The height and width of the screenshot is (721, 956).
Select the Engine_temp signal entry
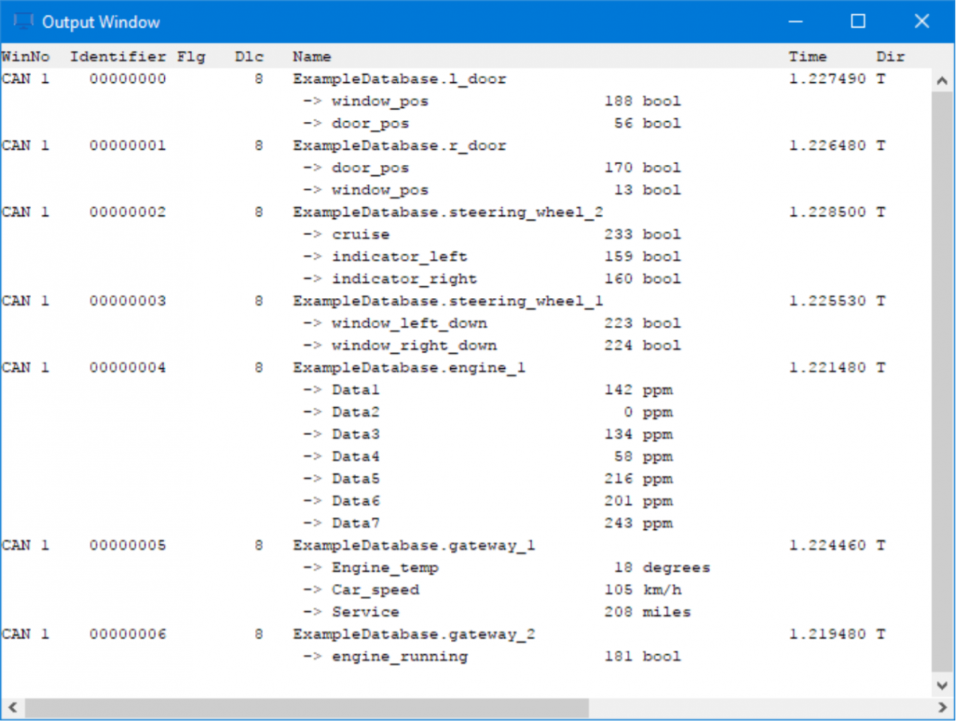click(385, 567)
